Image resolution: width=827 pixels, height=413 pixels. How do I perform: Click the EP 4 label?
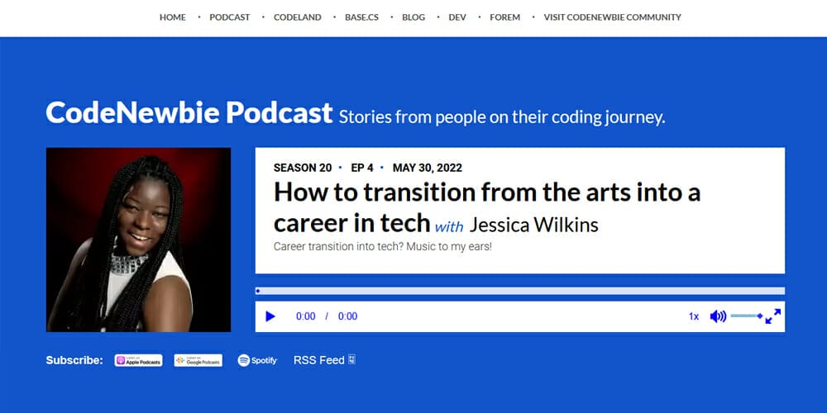coord(362,168)
